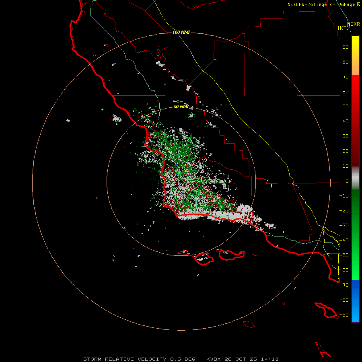Image resolution: width=362 pixels, height=362 pixels.
Task: Click the 30 value on the velocity scale
Action: (346, 136)
